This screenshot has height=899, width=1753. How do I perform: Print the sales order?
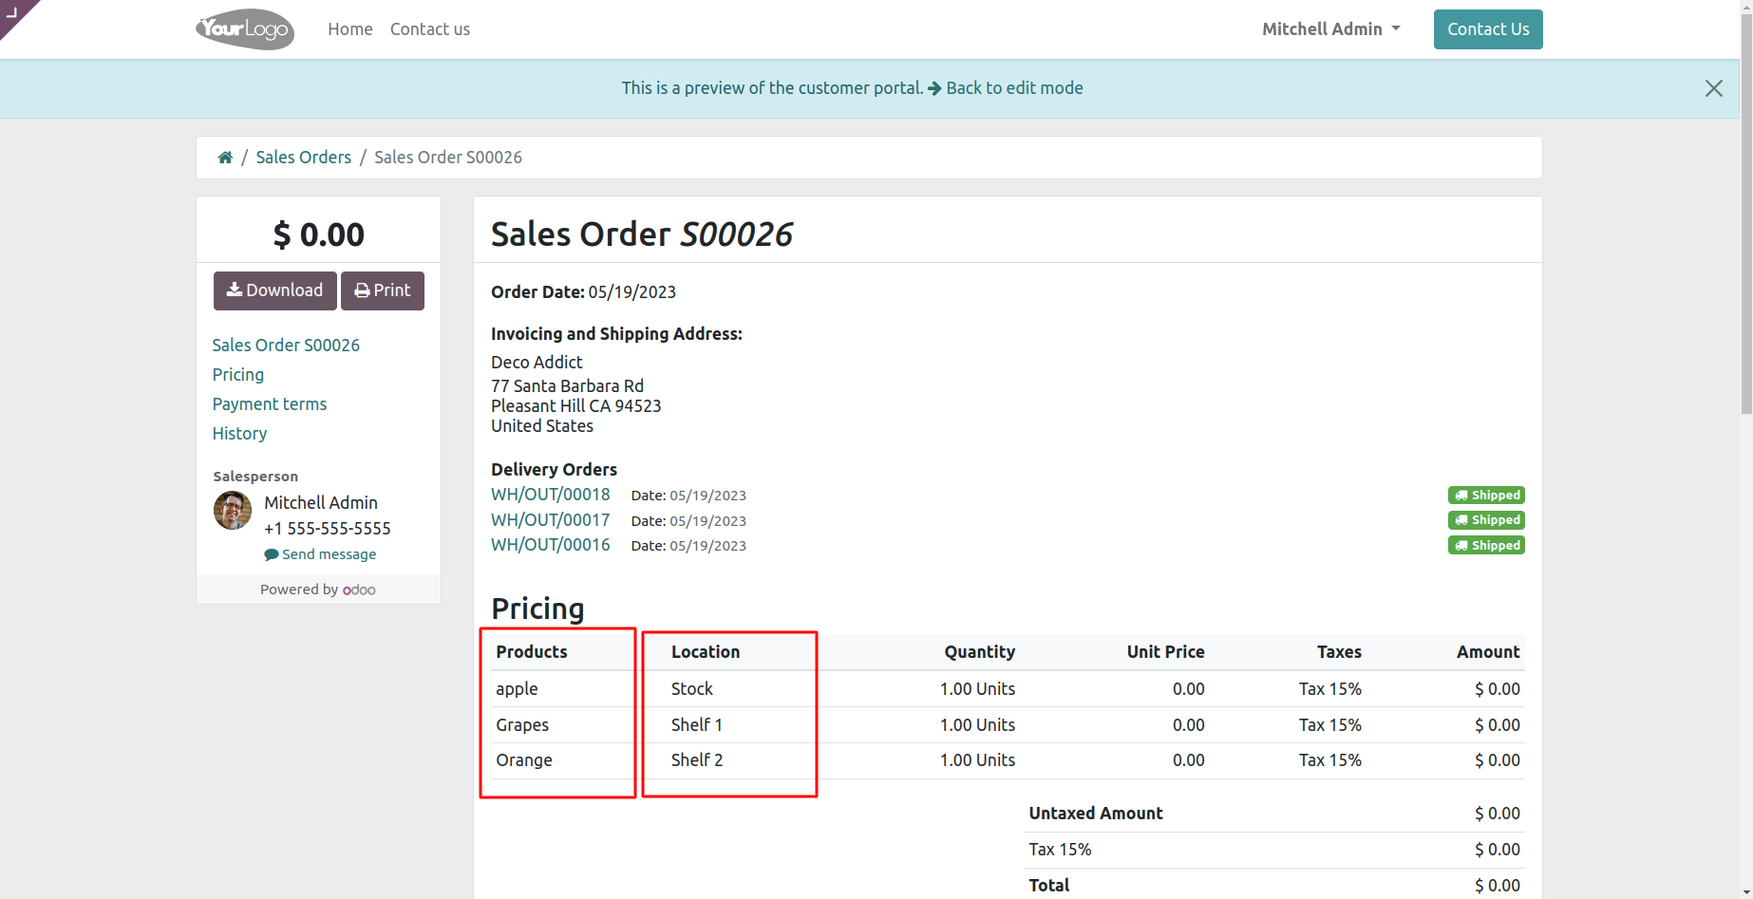pos(383,290)
